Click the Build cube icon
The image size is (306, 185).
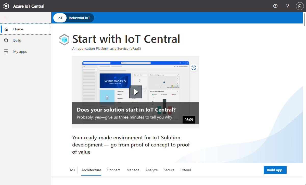(x=6, y=40)
